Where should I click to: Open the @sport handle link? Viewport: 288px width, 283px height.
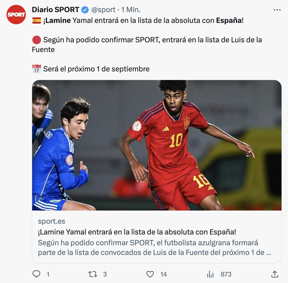pyautogui.click(x=103, y=10)
